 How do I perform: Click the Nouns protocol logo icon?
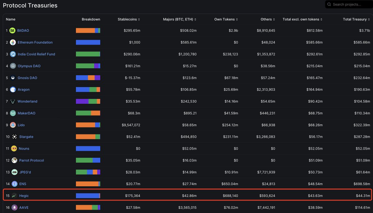(x=13, y=148)
